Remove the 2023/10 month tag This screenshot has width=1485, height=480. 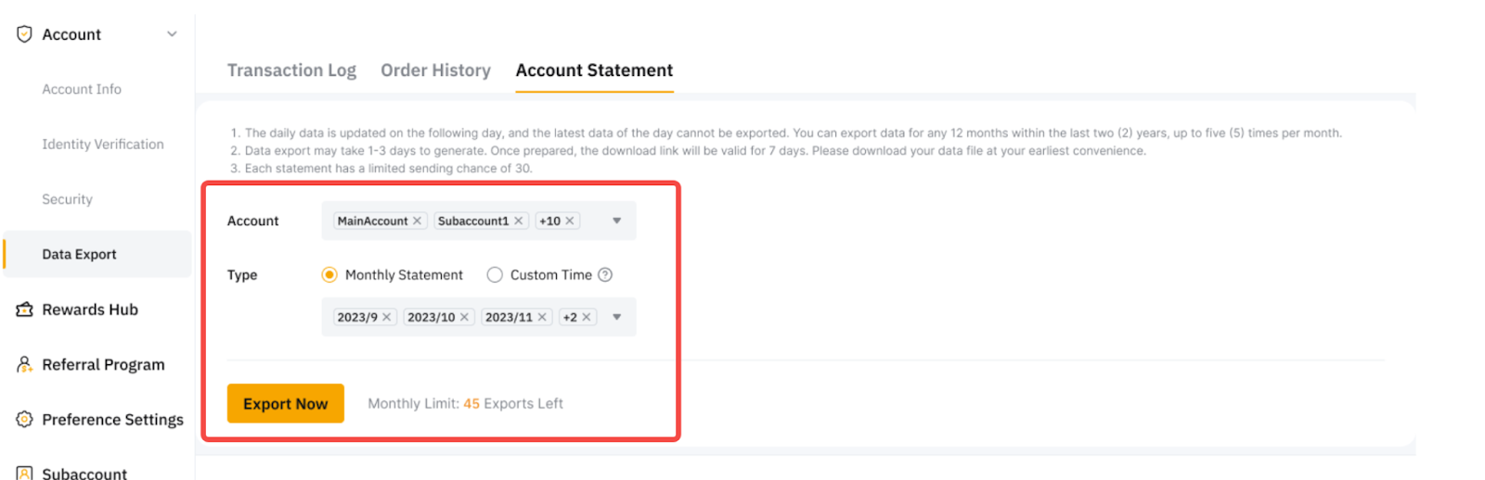click(464, 317)
